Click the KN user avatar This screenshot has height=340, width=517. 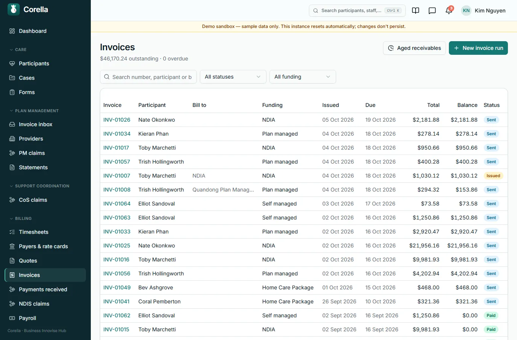coord(466,11)
